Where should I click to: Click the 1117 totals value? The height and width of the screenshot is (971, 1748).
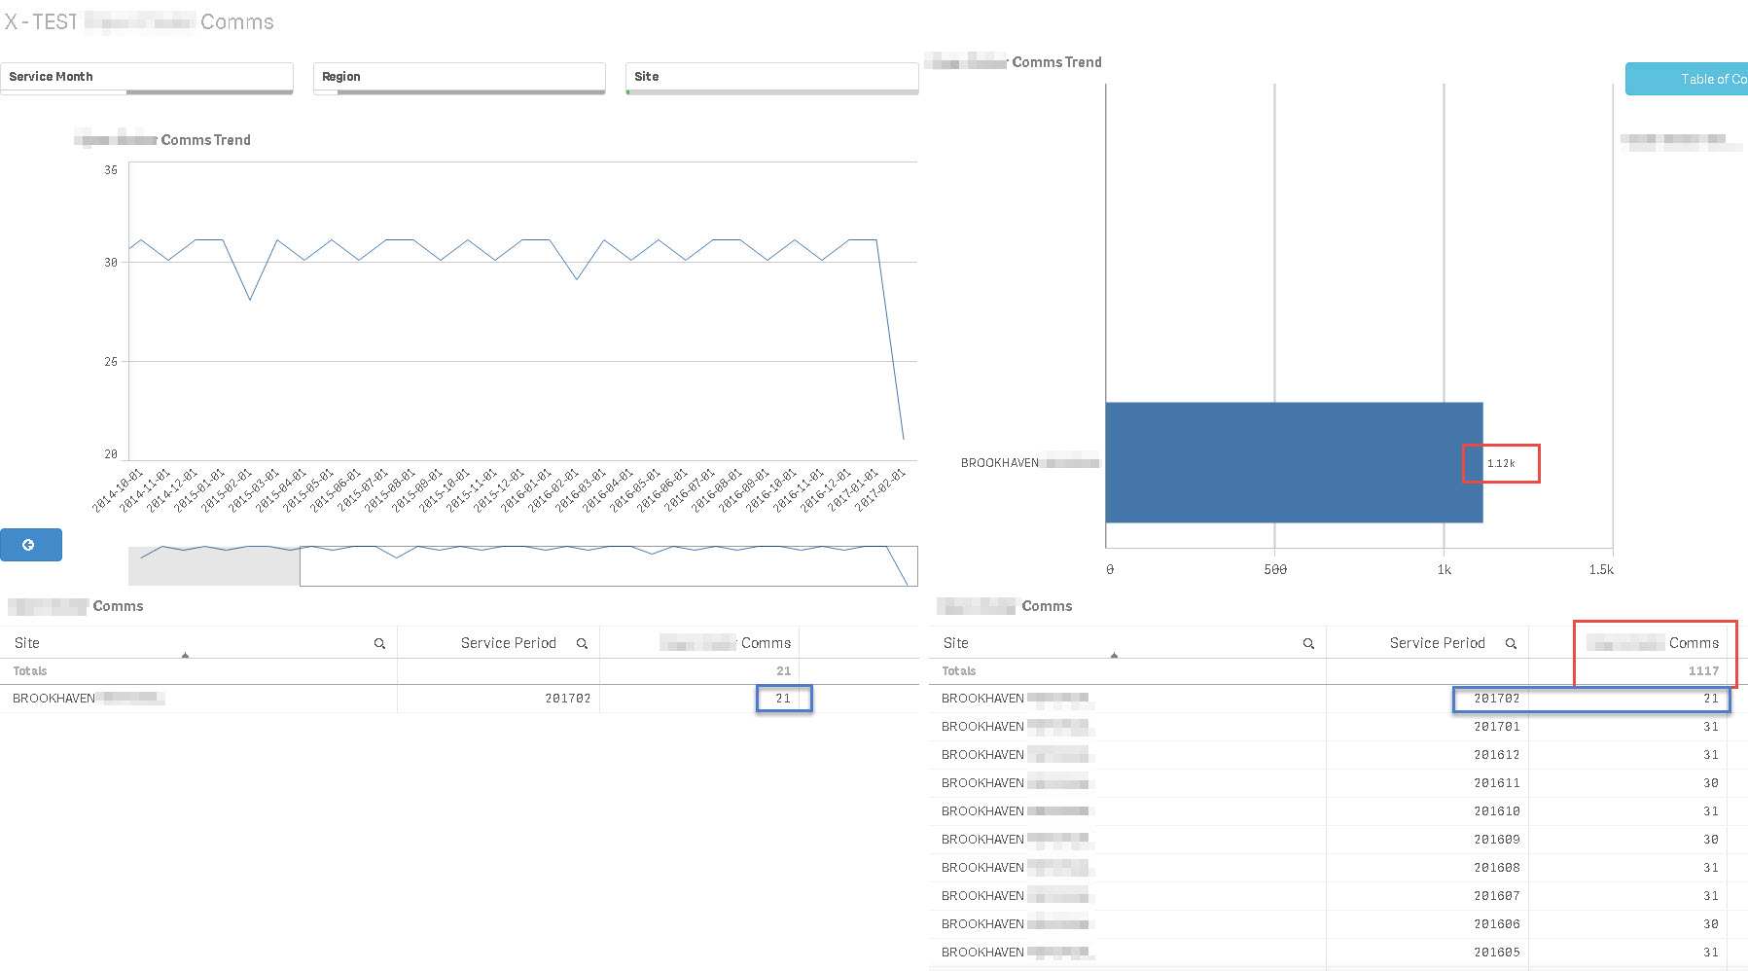[x=1703, y=671]
